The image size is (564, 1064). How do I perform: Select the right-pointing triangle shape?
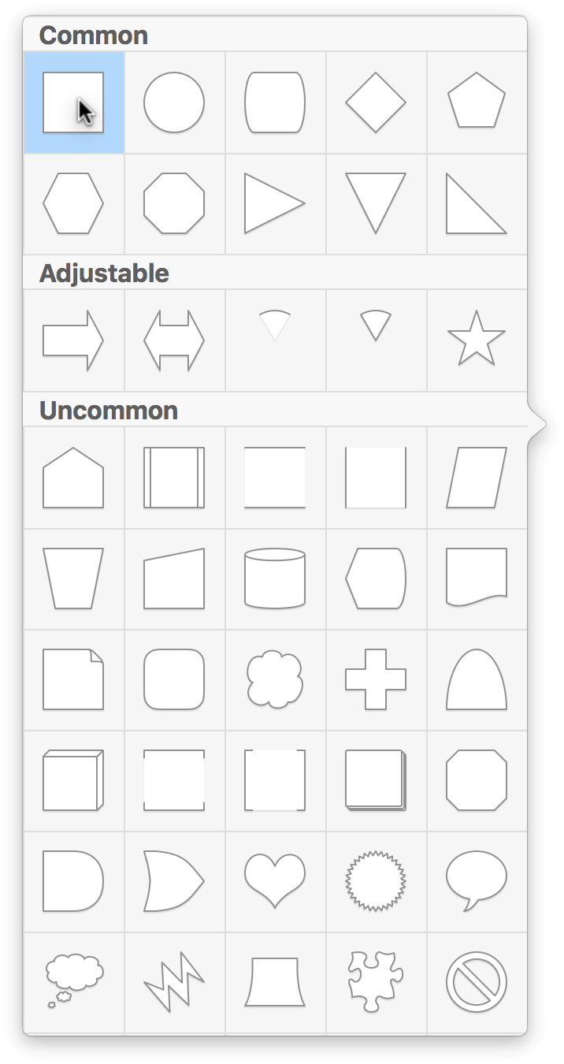point(275,203)
